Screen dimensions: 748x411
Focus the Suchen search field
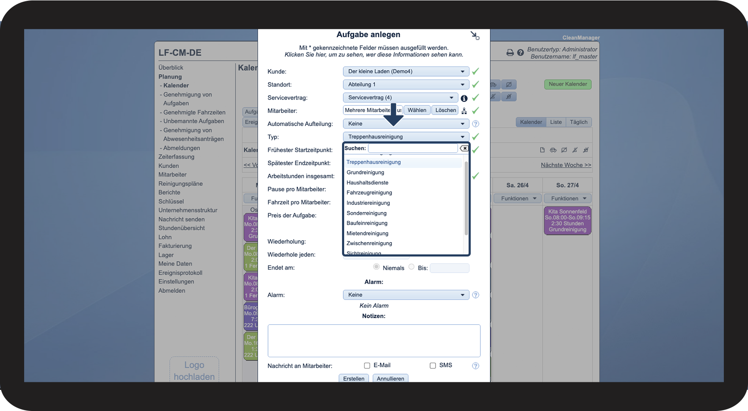click(x=413, y=148)
